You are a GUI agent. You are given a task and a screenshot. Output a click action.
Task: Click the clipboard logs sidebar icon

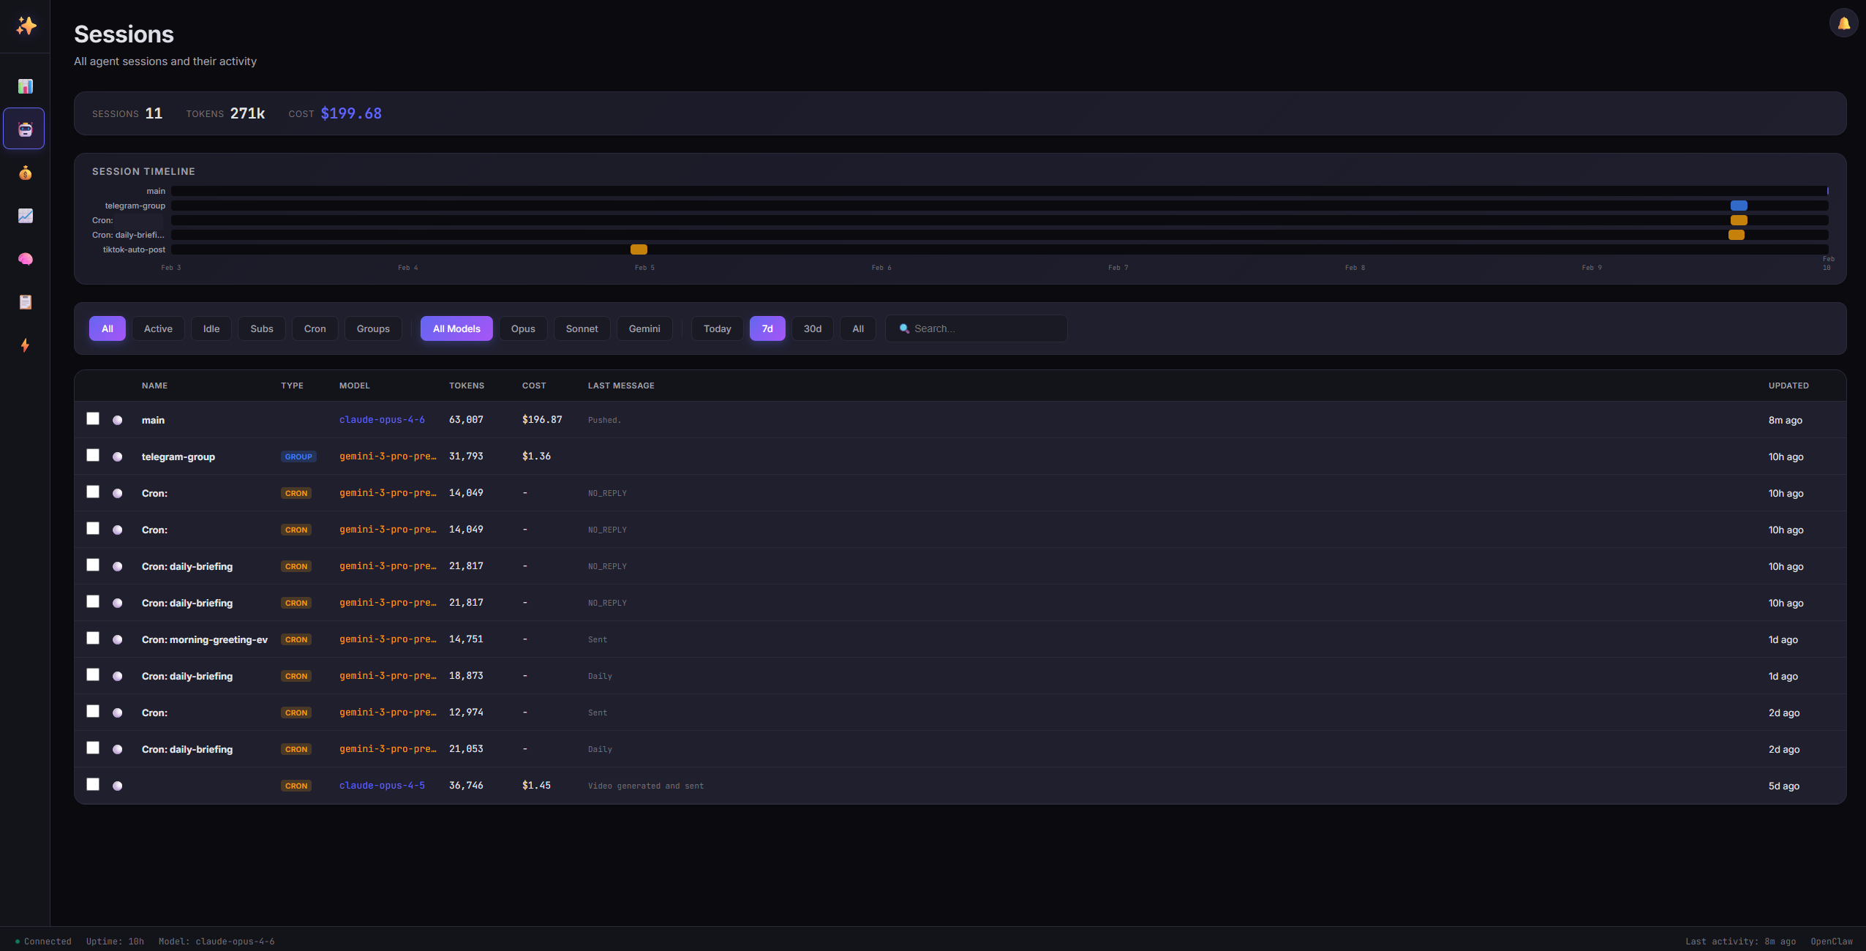pos(26,302)
